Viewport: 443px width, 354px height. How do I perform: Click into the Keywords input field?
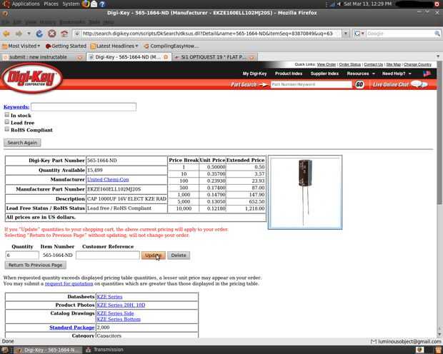[84, 107]
